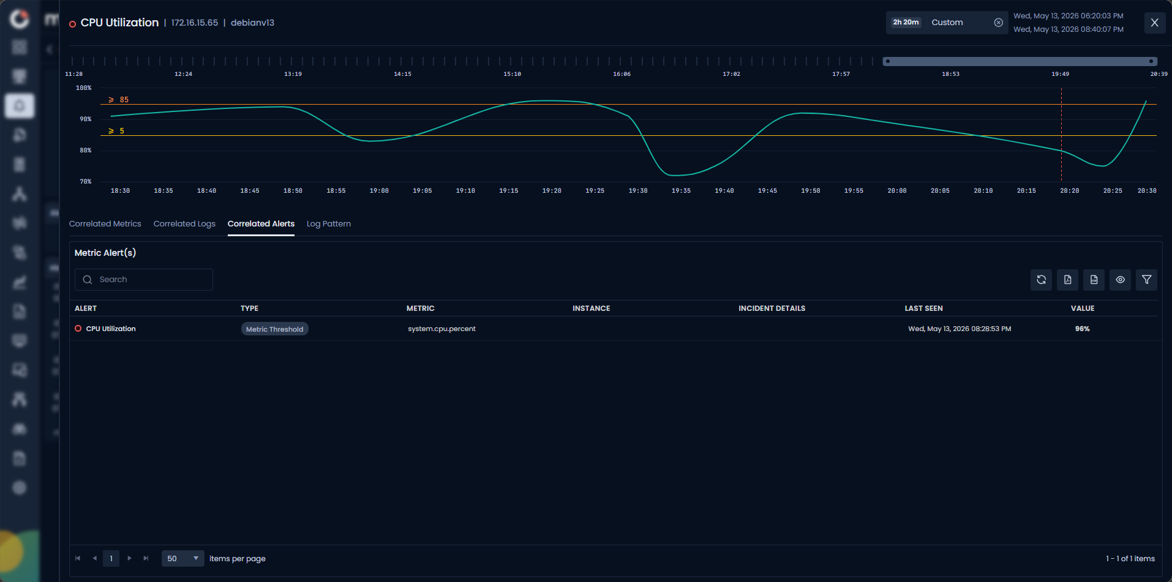Click the 1 - 1 of 1 items text
The height and width of the screenshot is (582, 1172).
[x=1130, y=559]
